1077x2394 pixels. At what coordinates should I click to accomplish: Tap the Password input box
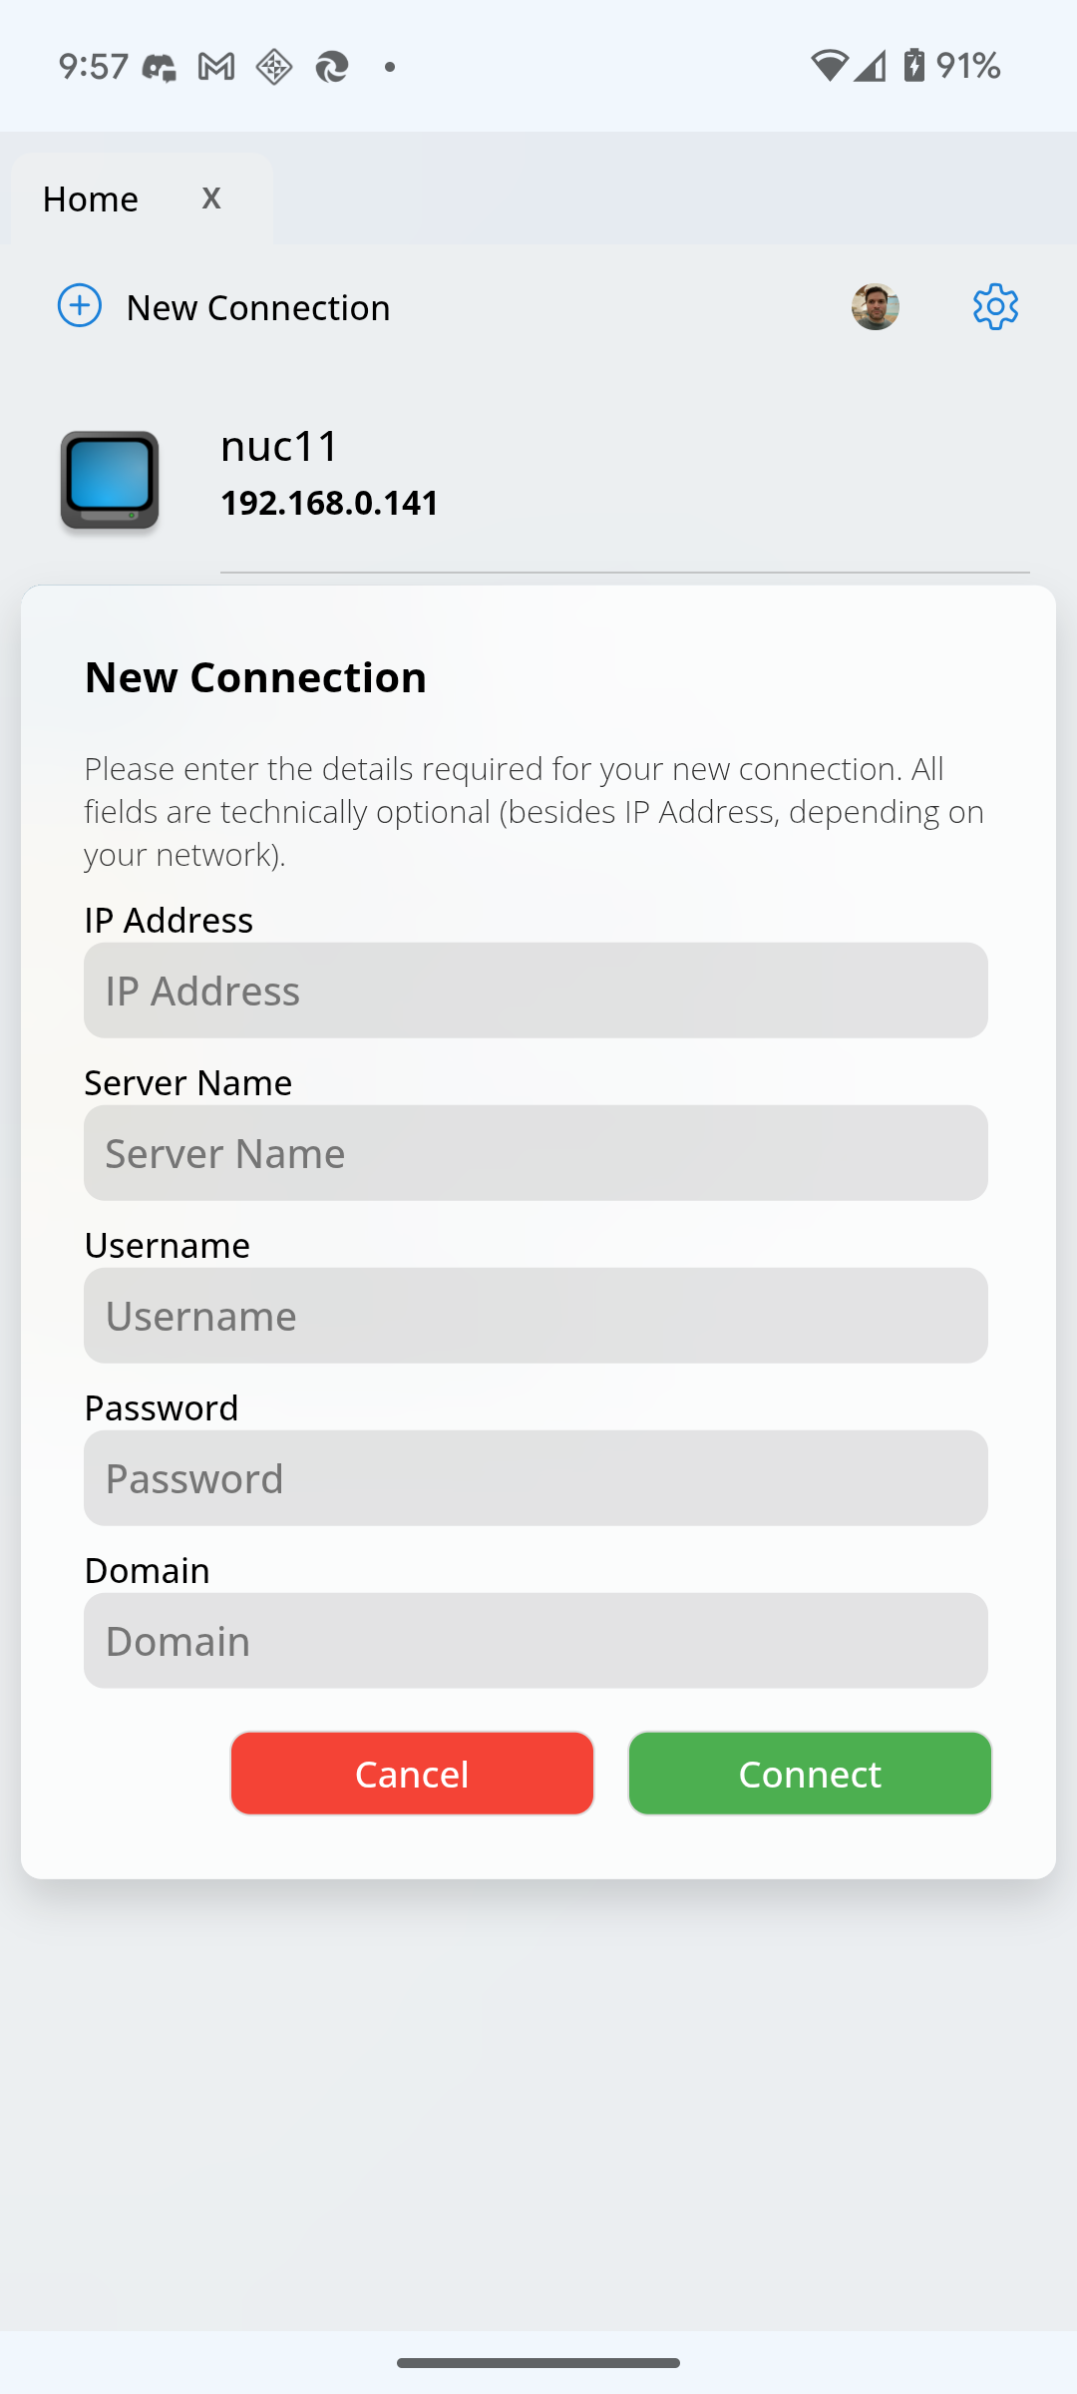536,1478
